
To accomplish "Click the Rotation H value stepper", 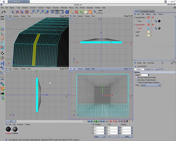I will 132,128.
